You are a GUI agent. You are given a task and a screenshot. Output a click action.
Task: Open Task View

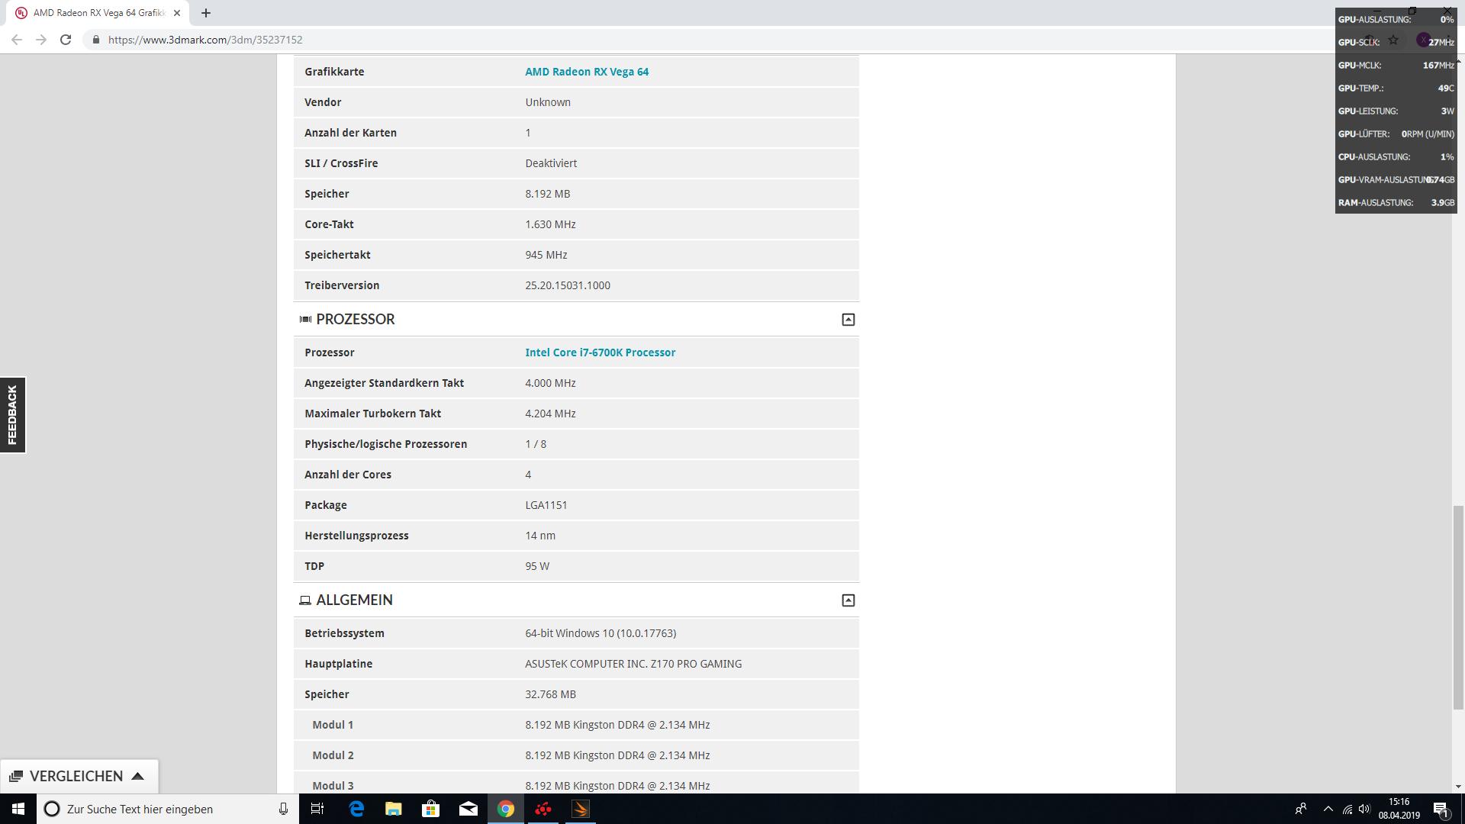click(317, 809)
